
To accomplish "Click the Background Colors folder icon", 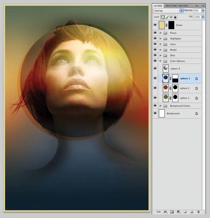I will [165, 106].
